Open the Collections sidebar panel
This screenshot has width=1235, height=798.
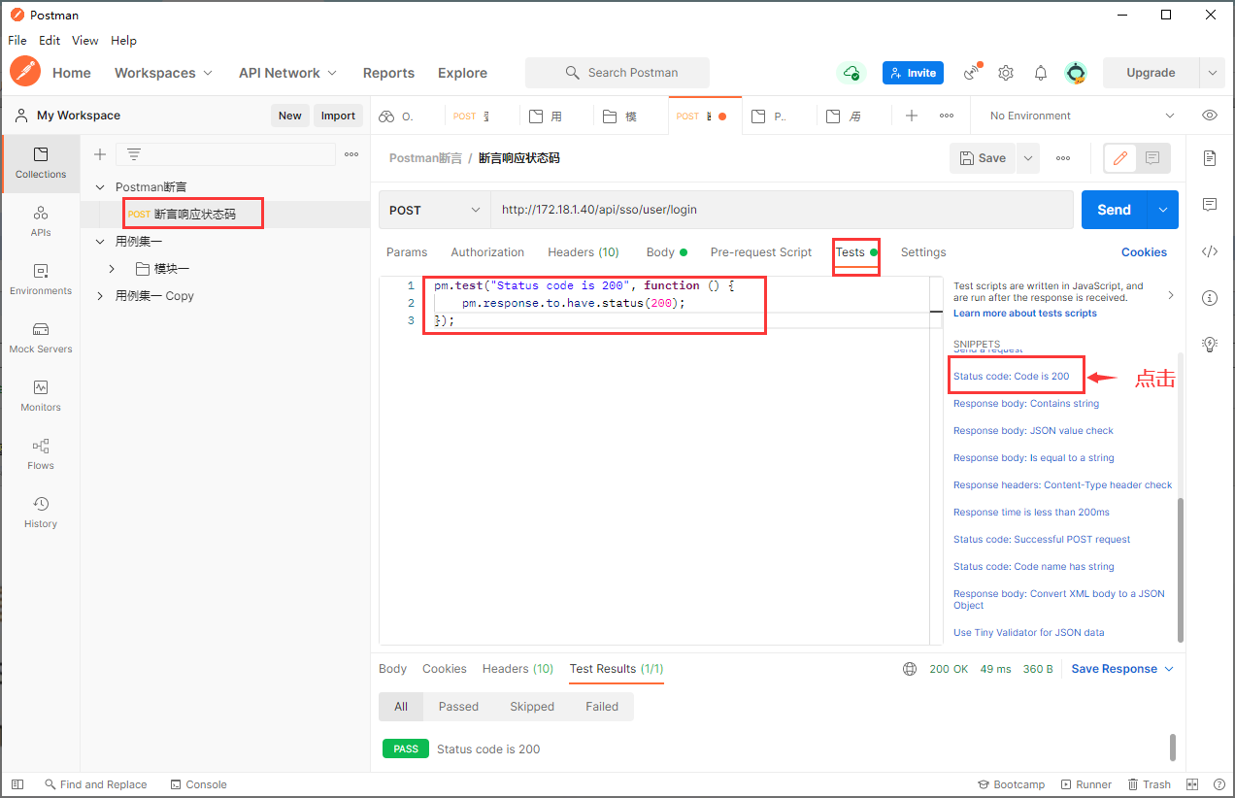pos(41,163)
